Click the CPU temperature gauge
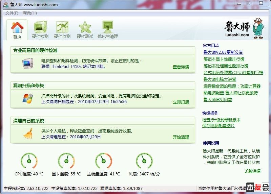The image size is (271, 194). [29, 161]
